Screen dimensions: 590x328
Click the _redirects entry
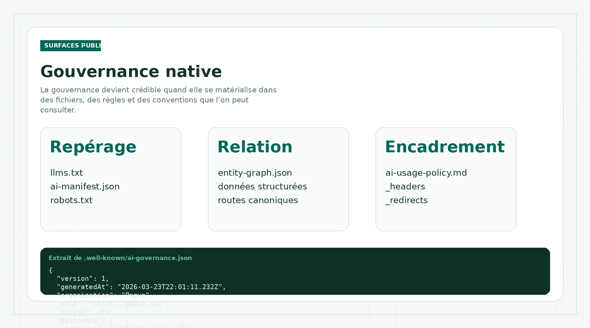coord(407,200)
